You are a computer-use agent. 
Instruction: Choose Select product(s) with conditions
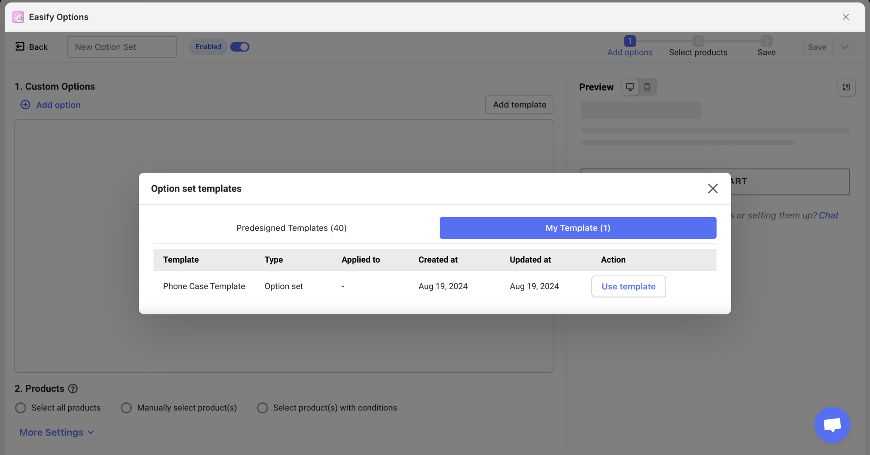tap(262, 407)
